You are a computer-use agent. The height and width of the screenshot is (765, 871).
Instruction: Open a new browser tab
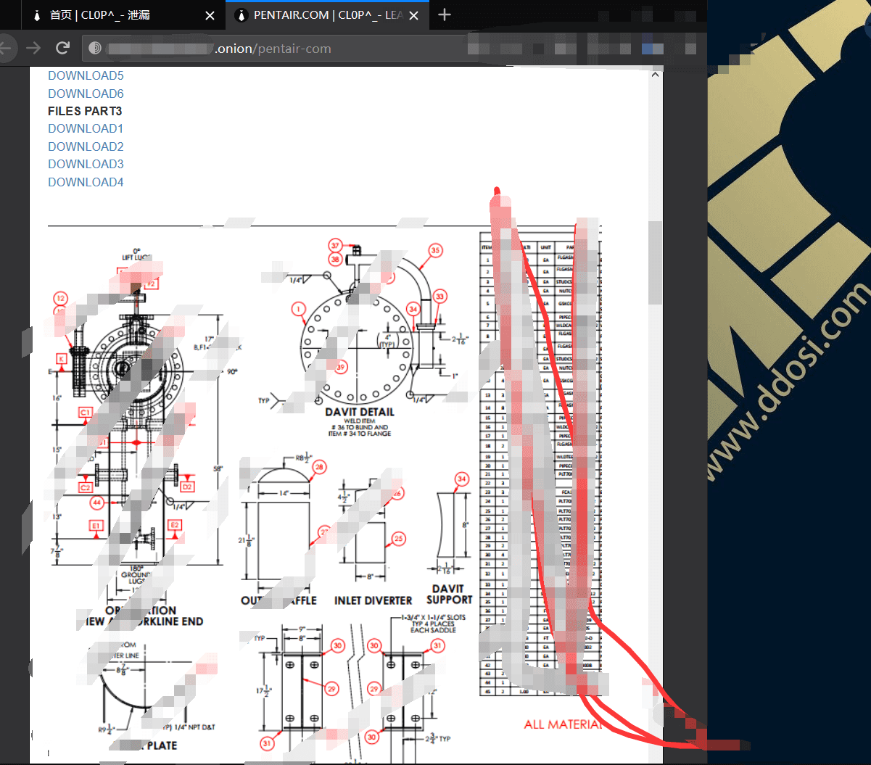coord(445,15)
